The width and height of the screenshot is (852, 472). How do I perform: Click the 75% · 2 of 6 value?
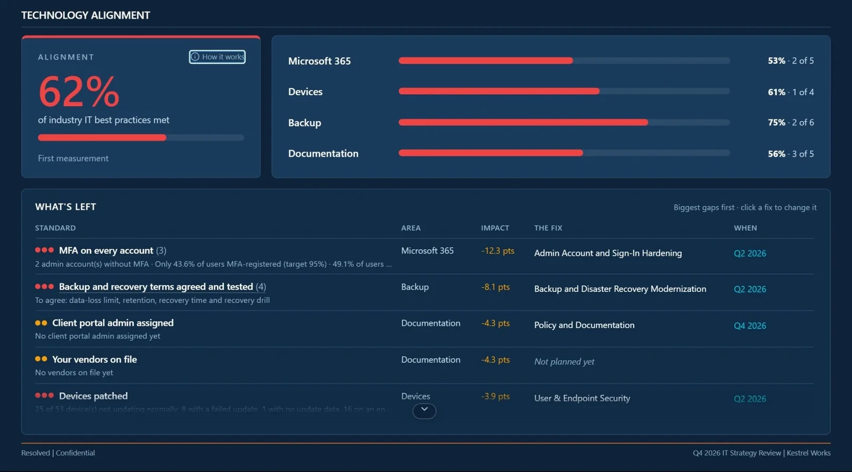(x=791, y=122)
